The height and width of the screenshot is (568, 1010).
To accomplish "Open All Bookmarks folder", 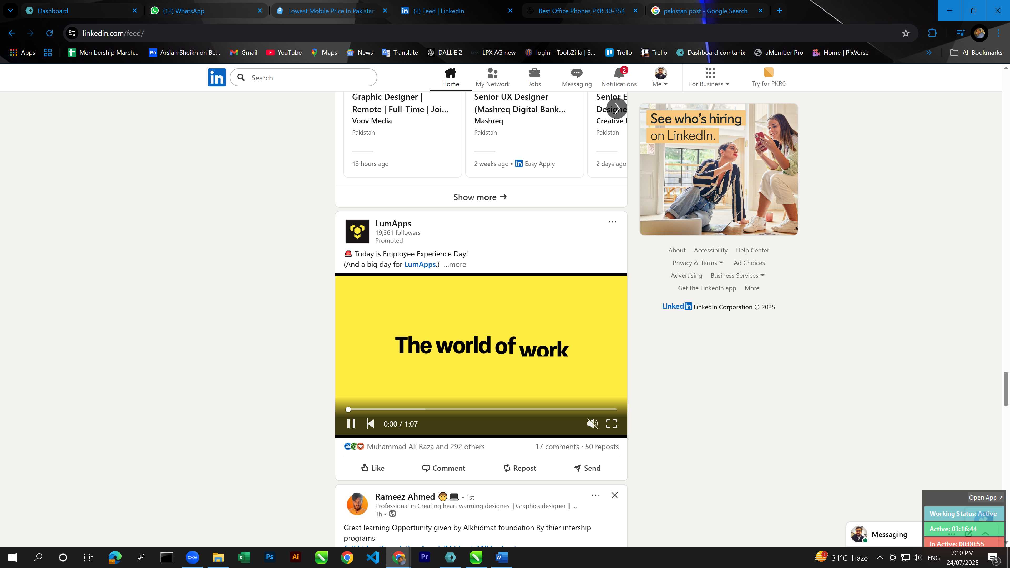I will tap(976, 53).
